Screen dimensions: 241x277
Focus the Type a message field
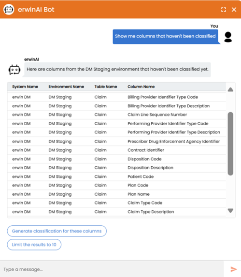pyautogui.click(x=112, y=269)
